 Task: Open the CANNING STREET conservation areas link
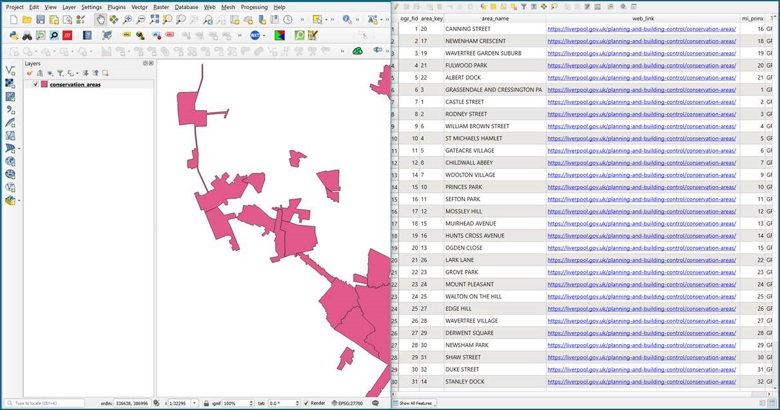pyautogui.click(x=642, y=28)
